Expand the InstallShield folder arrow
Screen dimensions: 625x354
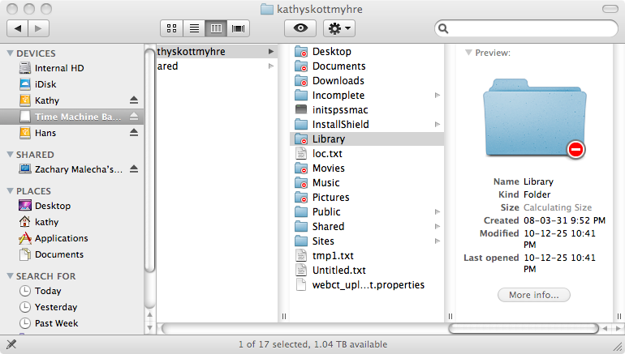click(437, 125)
